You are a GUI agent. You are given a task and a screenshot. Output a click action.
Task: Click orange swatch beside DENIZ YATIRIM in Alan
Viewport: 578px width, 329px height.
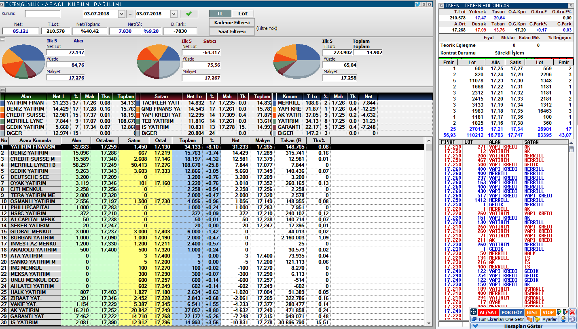2,109
